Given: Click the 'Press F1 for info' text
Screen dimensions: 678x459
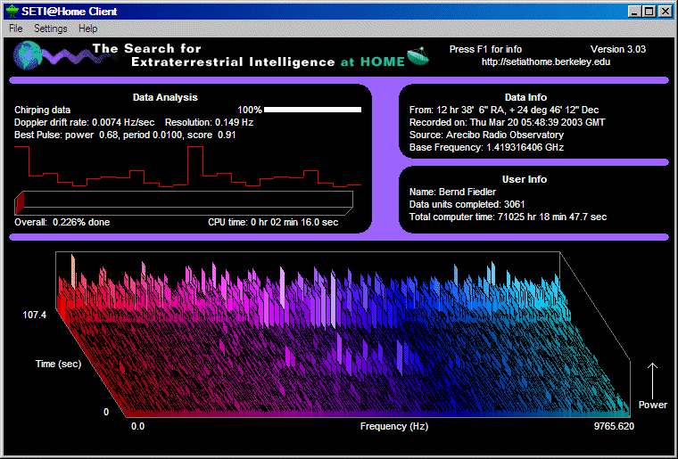Looking at the screenshot, I should pyautogui.click(x=485, y=49).
